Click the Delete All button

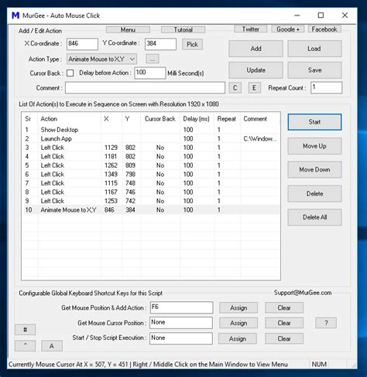pos(314,217)
